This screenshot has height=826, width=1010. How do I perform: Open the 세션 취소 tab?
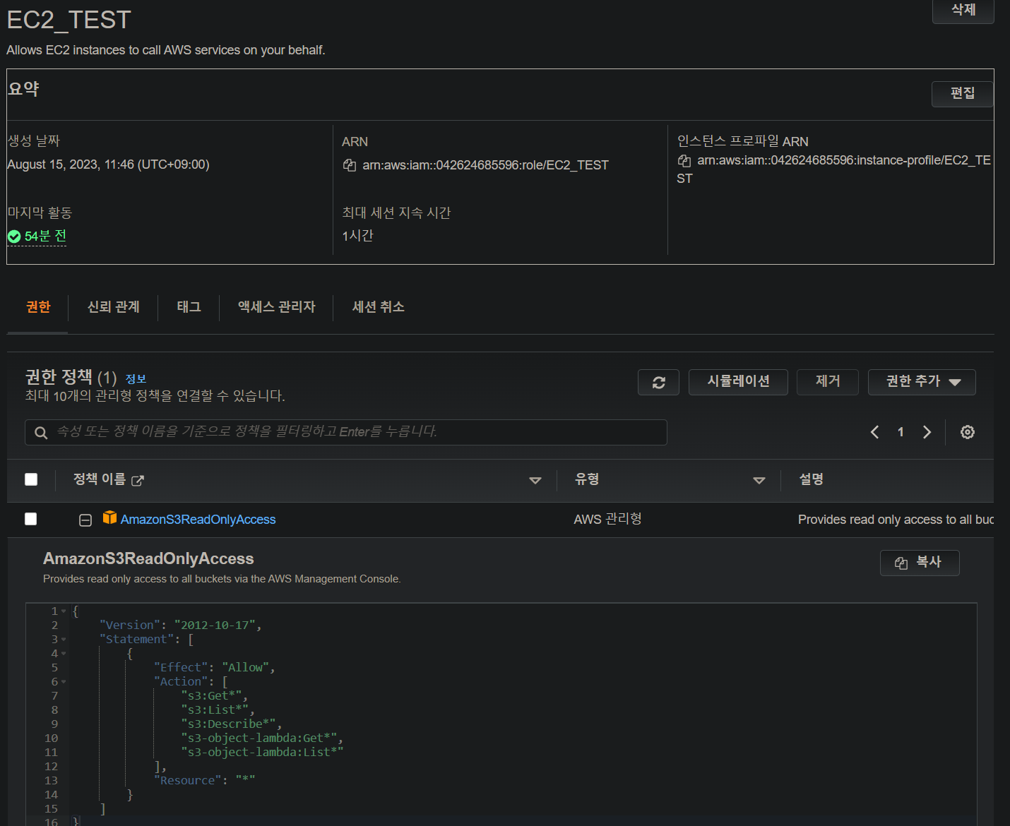pyautogui.click(x=378, y=307)
